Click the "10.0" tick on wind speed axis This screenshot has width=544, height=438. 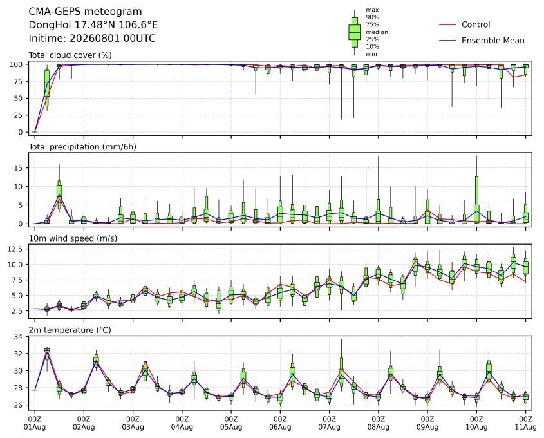[x=15, y=265]
